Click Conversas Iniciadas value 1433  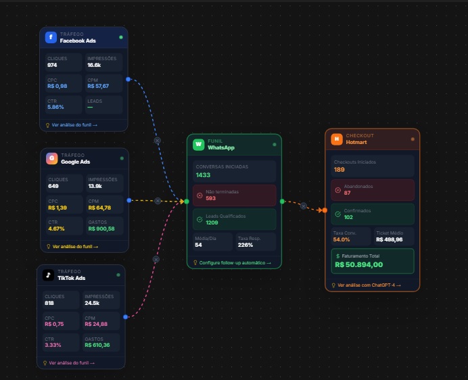(204, 175)
